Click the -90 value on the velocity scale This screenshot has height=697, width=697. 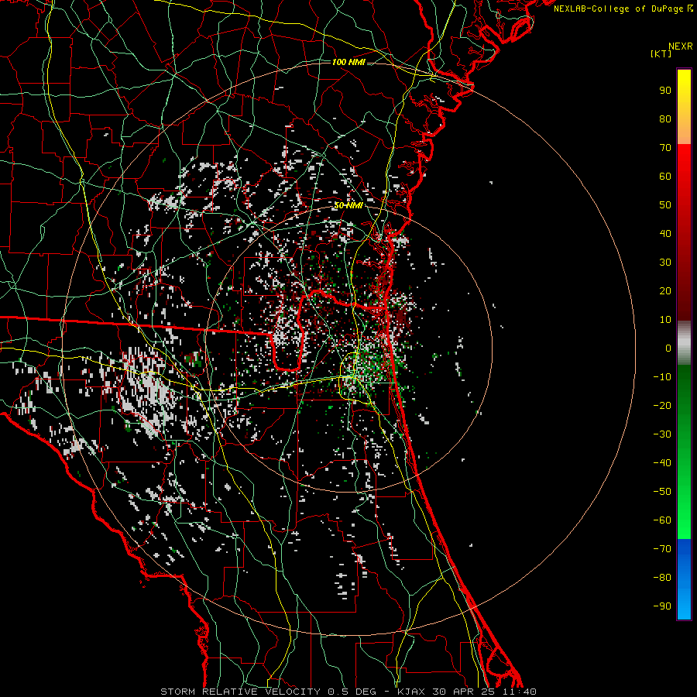pos(662,606)
